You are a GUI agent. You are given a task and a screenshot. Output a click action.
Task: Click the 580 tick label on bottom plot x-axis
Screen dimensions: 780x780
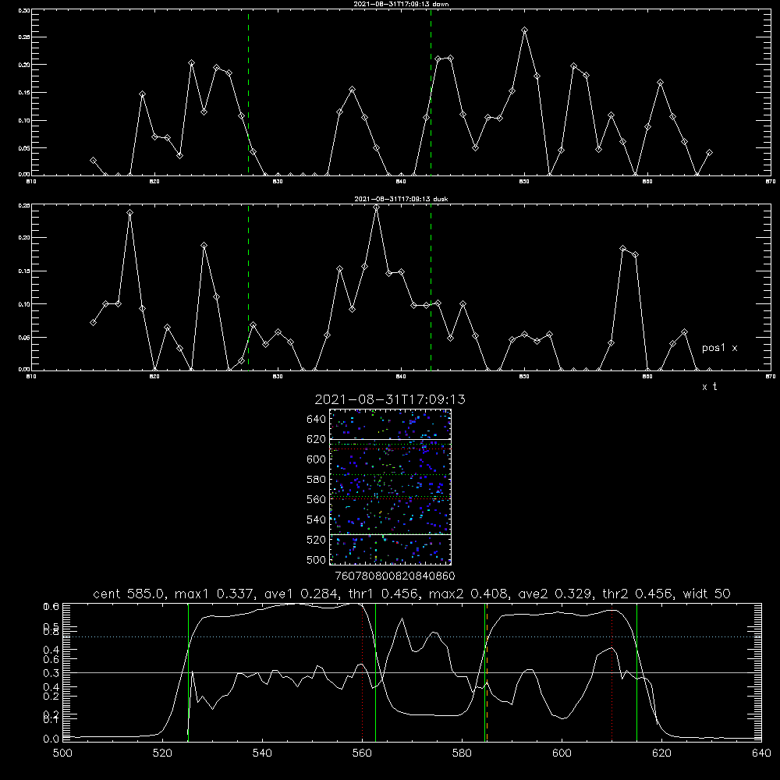462,753
